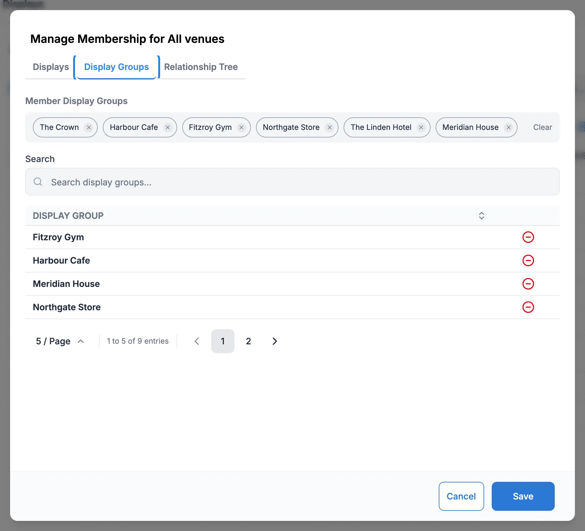Image resolution: width=585 pixels, height=531 pixels.
Task: Open the 5 / Page size dropdown
Action: coord(60,341)
